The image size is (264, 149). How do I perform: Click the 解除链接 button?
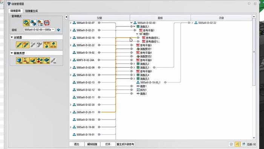[92, 144]
